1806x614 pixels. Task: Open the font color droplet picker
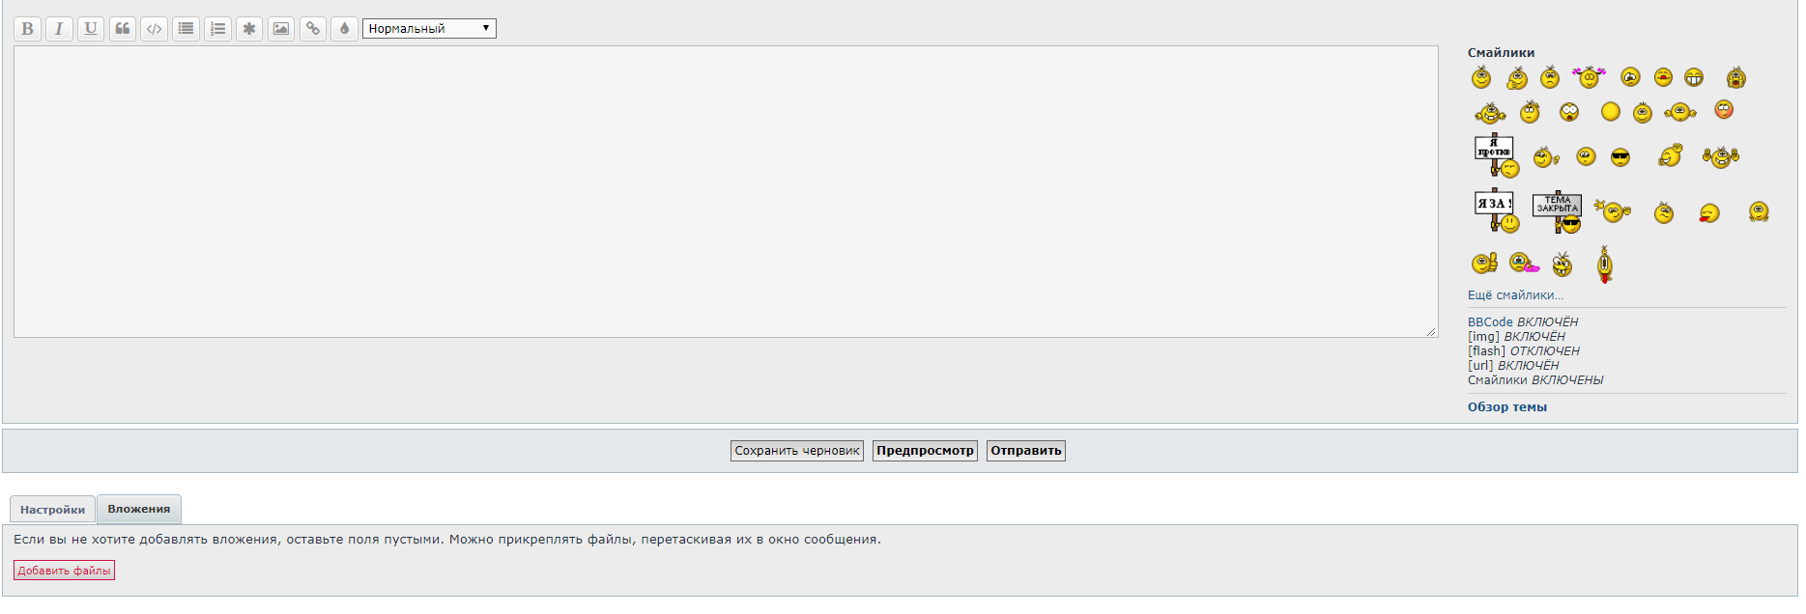[344, 29]
